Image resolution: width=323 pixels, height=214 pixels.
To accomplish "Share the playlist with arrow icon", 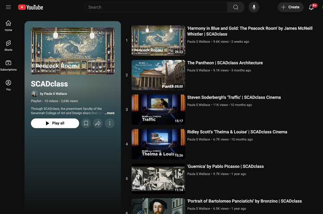I will point(98,123).
